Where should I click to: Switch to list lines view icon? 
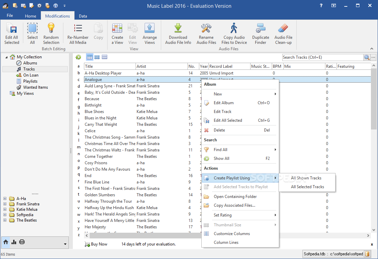[x=105, y=57]
